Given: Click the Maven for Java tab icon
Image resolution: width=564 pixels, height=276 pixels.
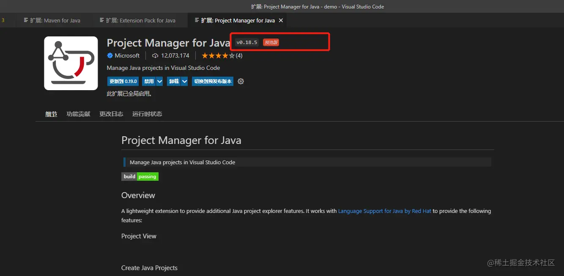Looking at the screenshot, I should click(x=26, y=20).
